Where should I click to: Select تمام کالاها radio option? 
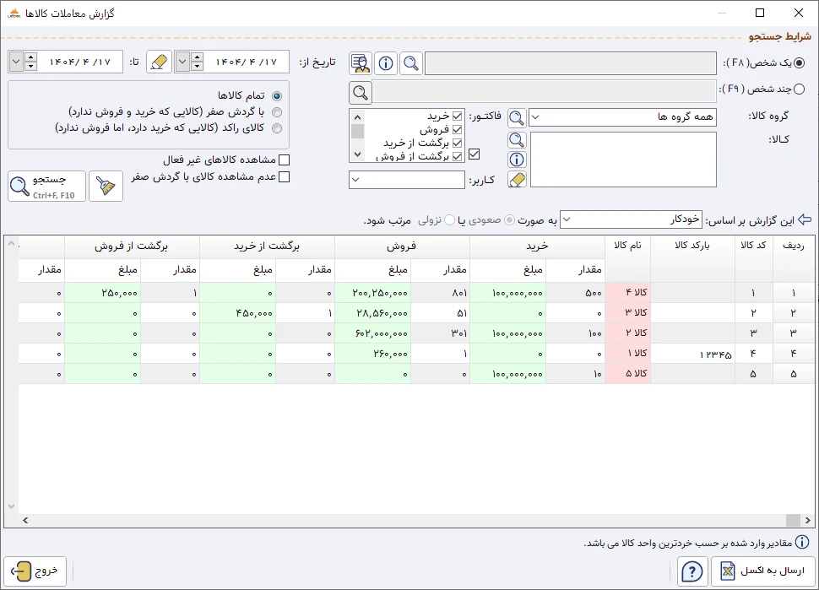[277, 96]
